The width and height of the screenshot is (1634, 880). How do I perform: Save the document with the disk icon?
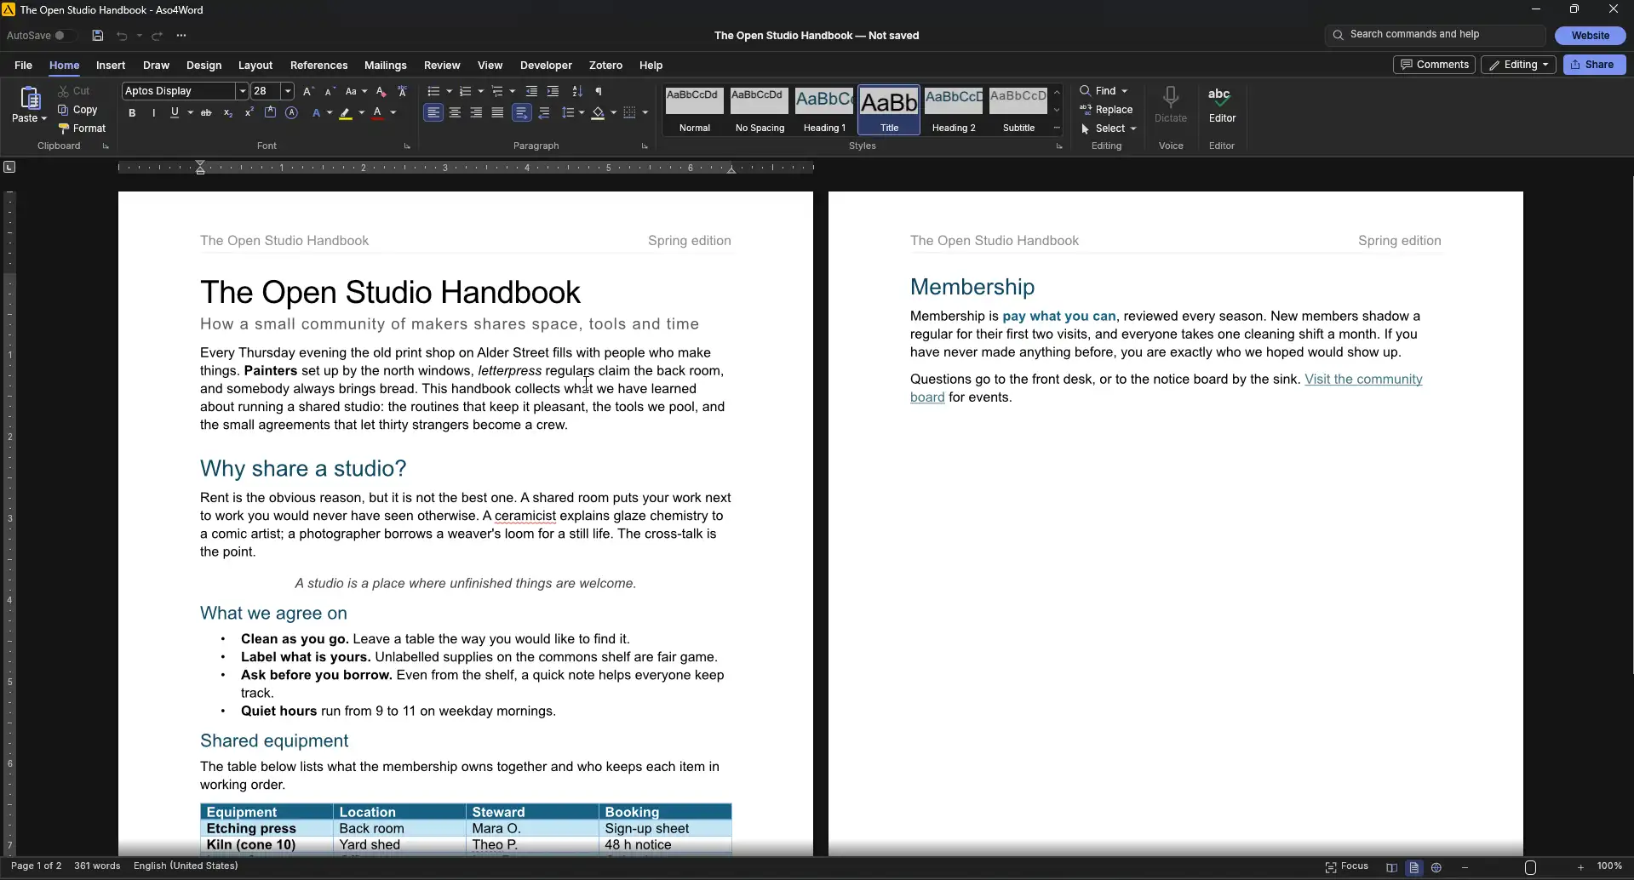[x=98, y=36]
